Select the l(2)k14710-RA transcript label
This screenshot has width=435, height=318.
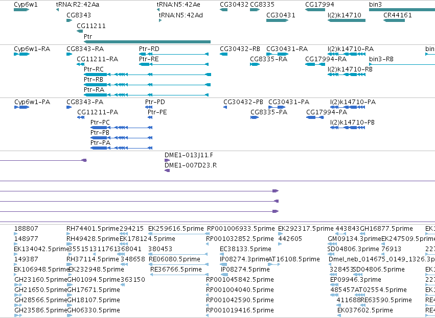pyautogui.click(x=351, y=49)
